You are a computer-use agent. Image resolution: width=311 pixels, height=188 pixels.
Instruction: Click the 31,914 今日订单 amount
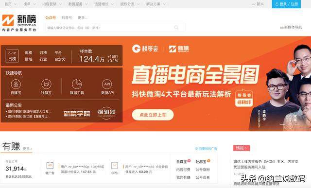16,169
